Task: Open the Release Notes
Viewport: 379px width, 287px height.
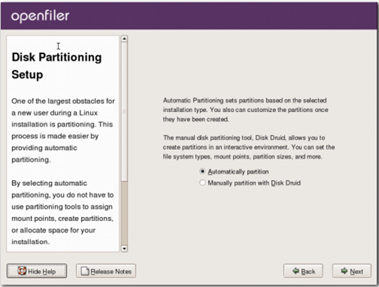Action: pos(106,271)
